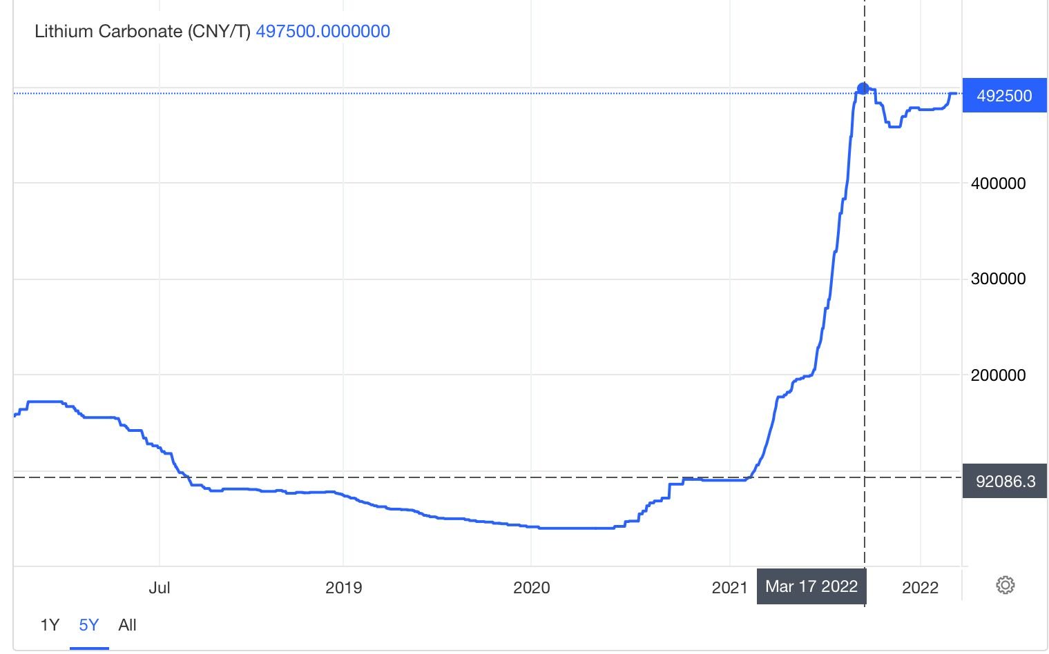1049x654 pixels.
Task: Click the blue 497500.0000000 value text
Action: 323,31
